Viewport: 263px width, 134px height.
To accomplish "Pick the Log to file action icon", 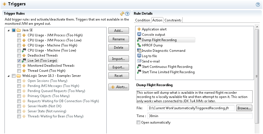I will point(139,56).
